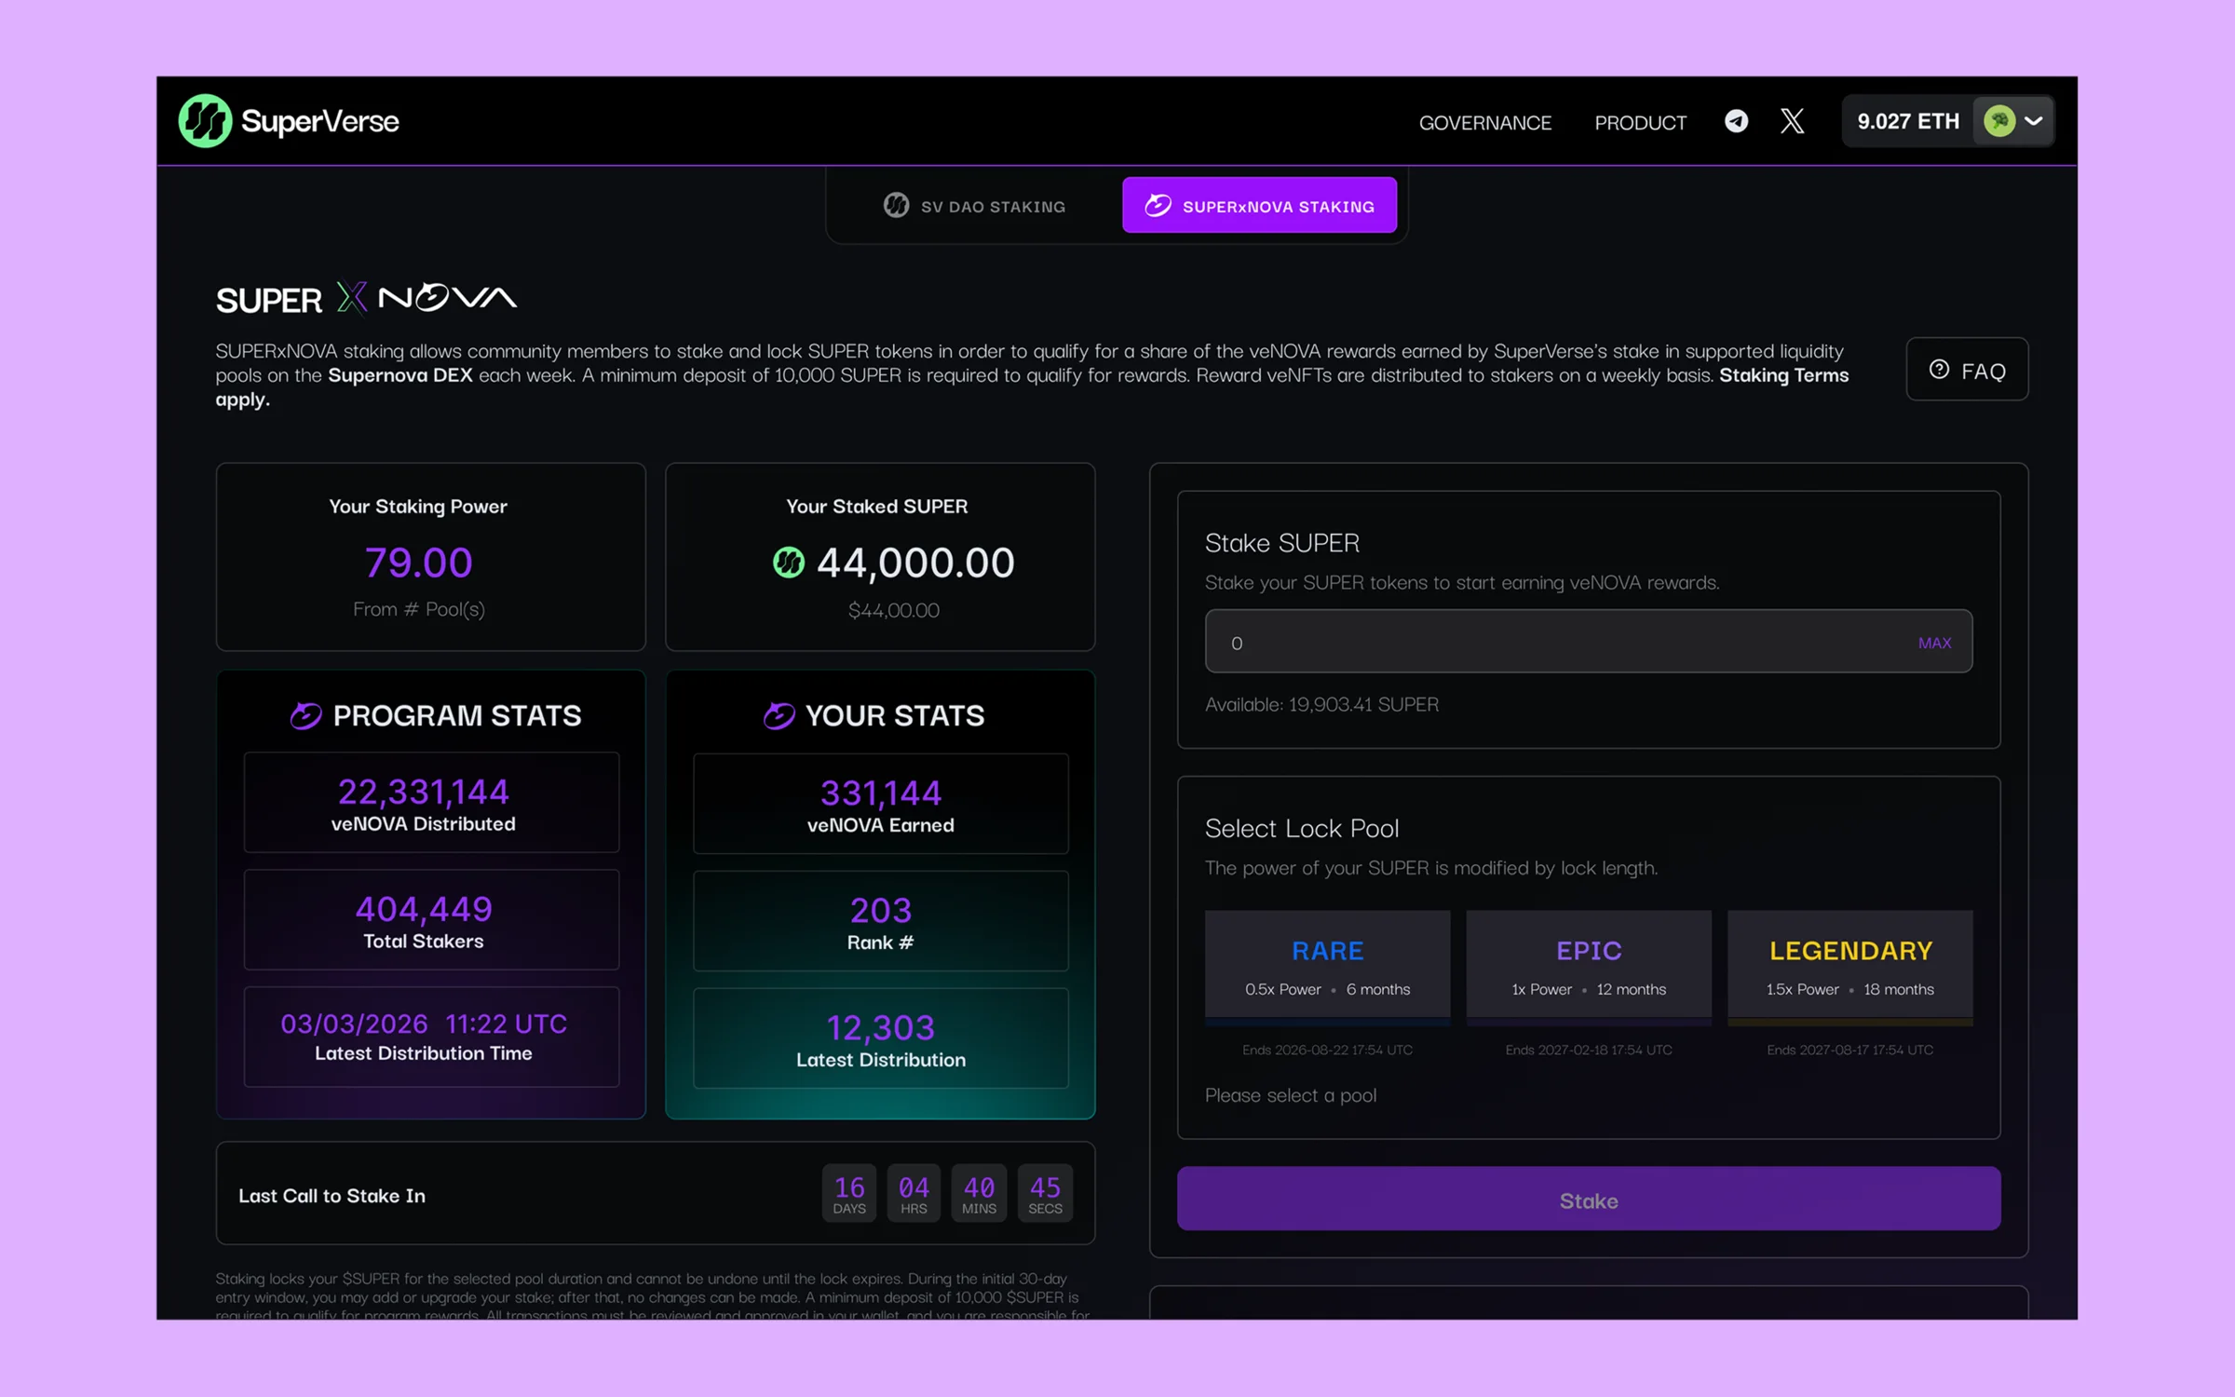This screenshot has height=1397, width=2235.
Task: Click the SV DAO Staking tab icon
Action: tap(896, 205)
